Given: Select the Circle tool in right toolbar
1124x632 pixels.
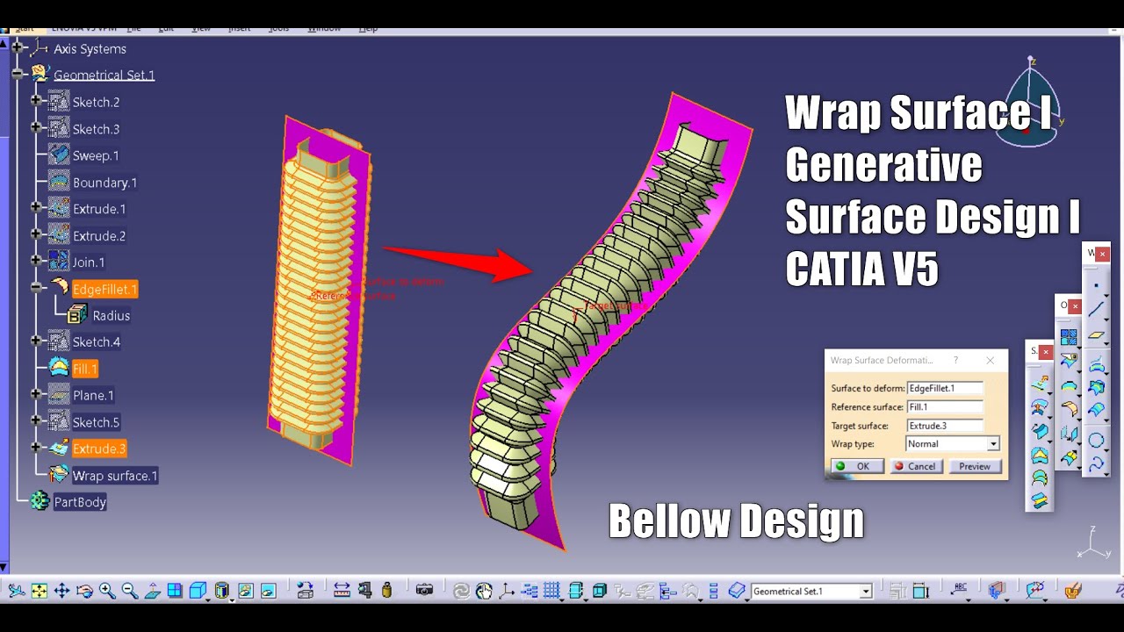Looking at the screenshot, I should coord(1097,440).
